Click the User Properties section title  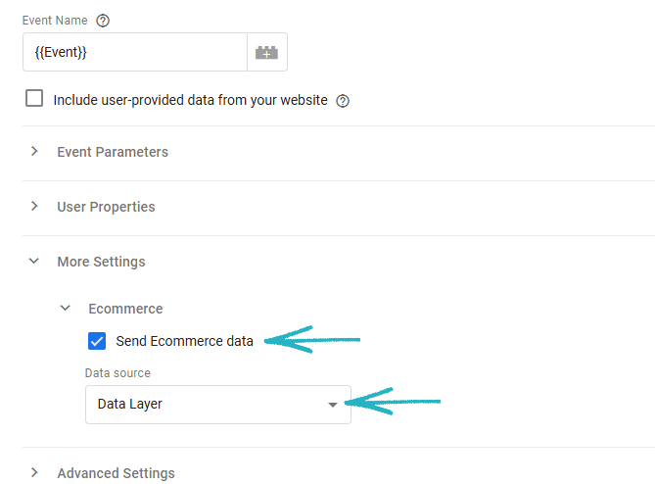(x=106, y=207)
